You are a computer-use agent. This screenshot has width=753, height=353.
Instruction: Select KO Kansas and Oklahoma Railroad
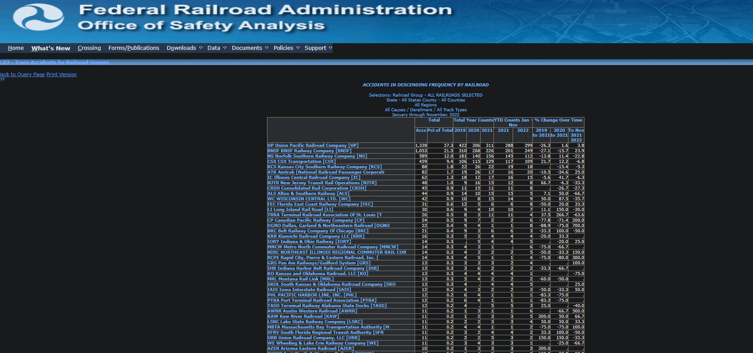click(x=318, y=274)
